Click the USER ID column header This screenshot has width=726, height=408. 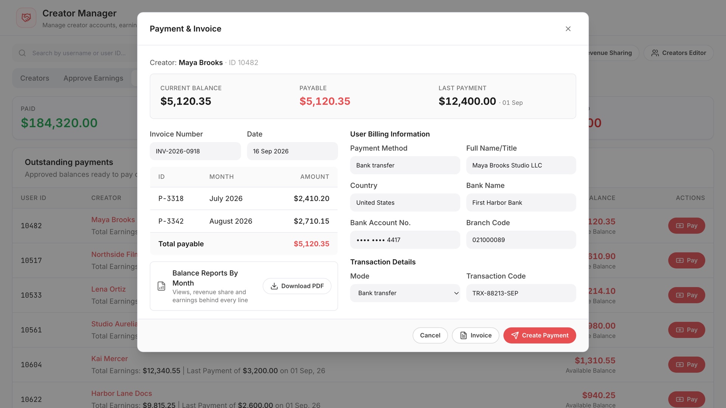(33, 198)
